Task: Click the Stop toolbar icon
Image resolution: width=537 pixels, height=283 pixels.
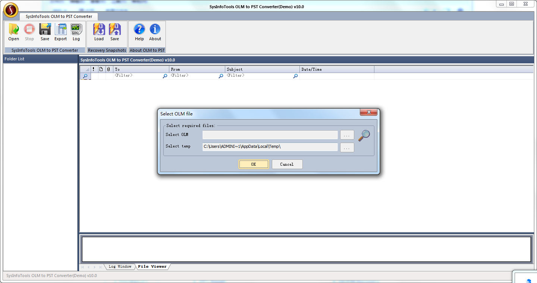Action: pyautogui.click(x=29, y=32)
